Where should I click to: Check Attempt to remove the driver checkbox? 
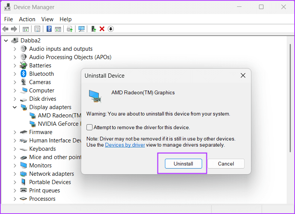click(x=89, y=127)
